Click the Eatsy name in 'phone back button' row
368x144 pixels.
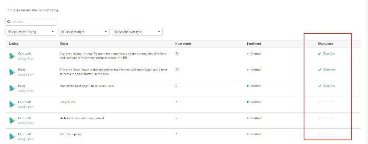point(22,70)
